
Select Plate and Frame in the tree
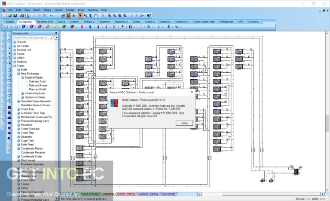tap(38, 85)
